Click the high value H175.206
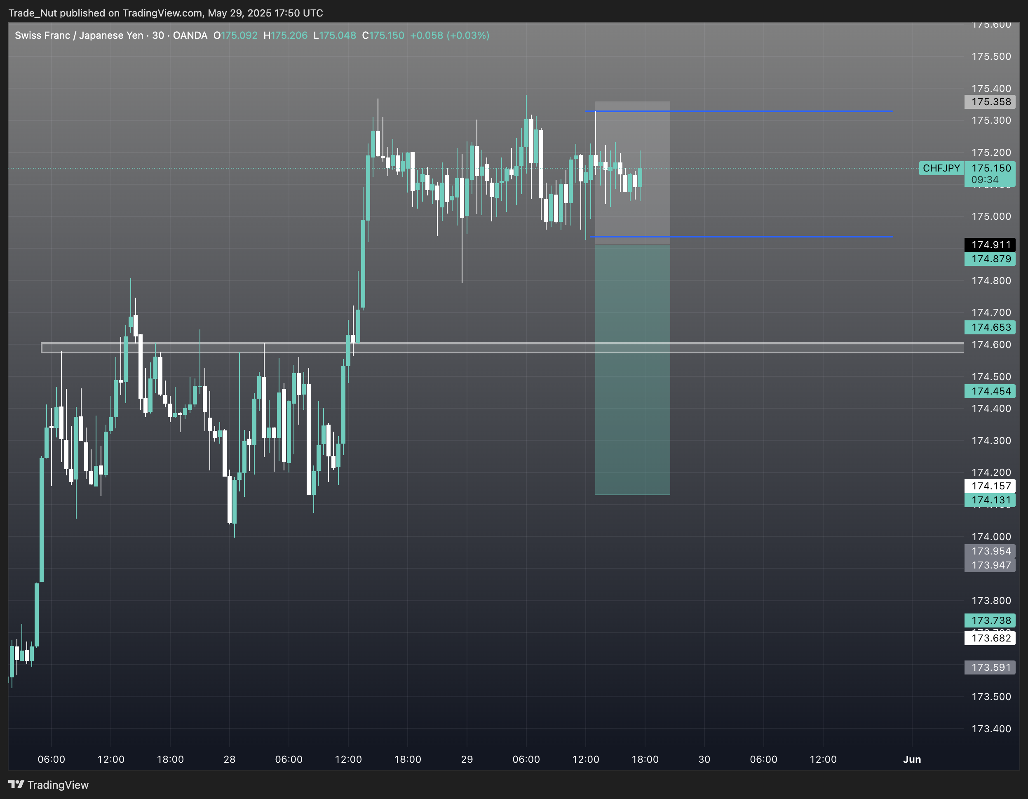The height and width of the screenshot is (799, 1028). pos(285,35)
